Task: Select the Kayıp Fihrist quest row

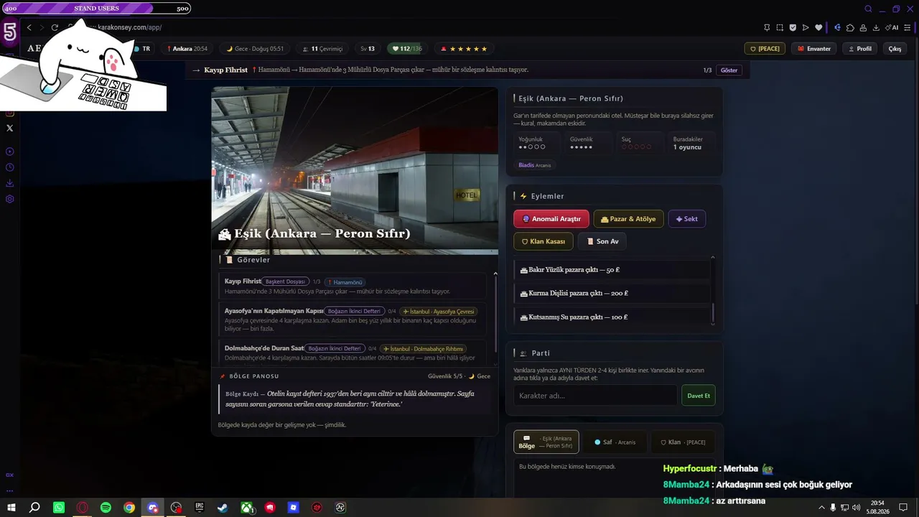Action: [353, 287]
